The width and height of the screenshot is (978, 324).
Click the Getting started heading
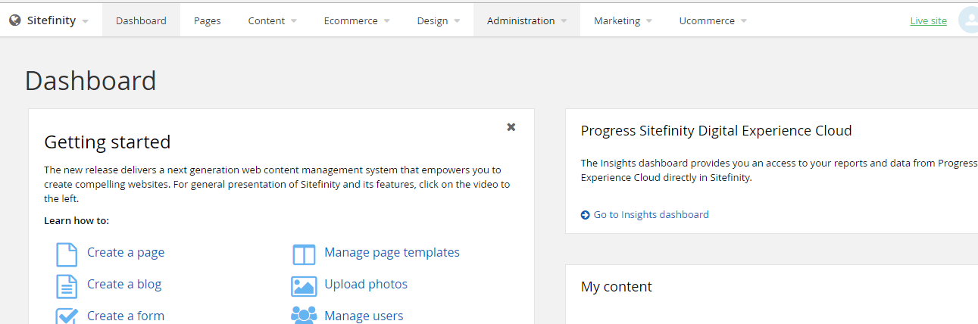[108, 142]
